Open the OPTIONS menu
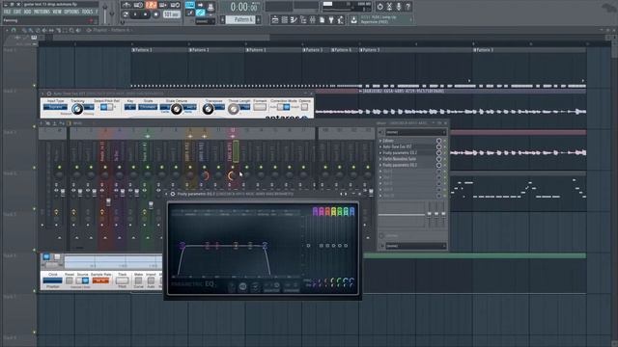This screenshot has height=347, width=618. click(x=71, y=12)
